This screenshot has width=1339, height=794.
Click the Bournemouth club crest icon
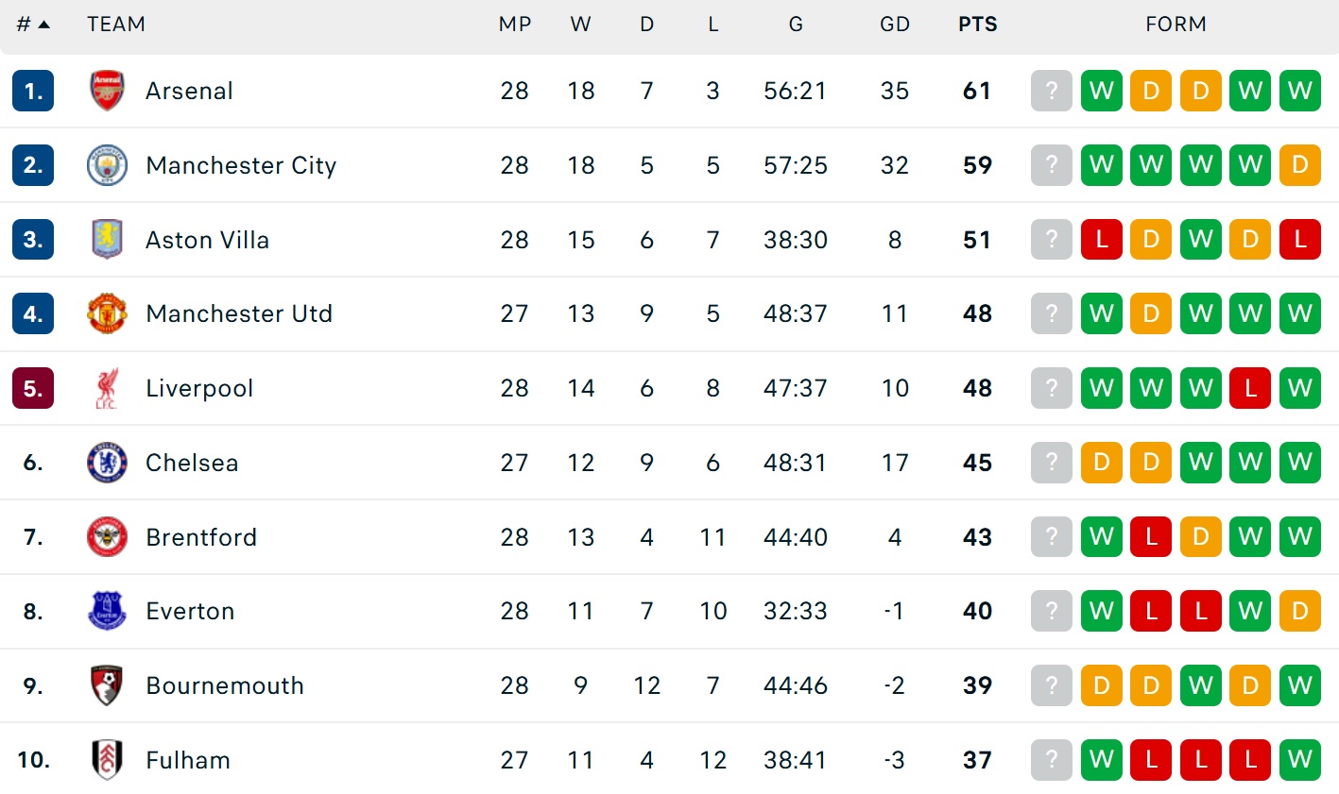coord(107,685)
